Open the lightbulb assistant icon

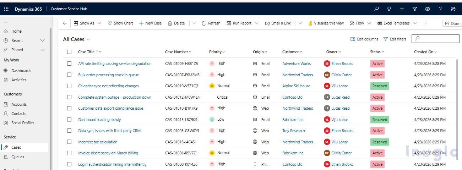point(389,9)
